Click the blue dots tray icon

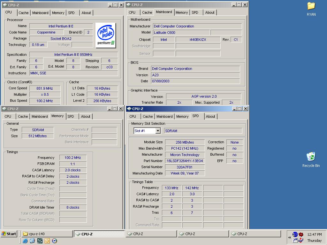(295, 240)
